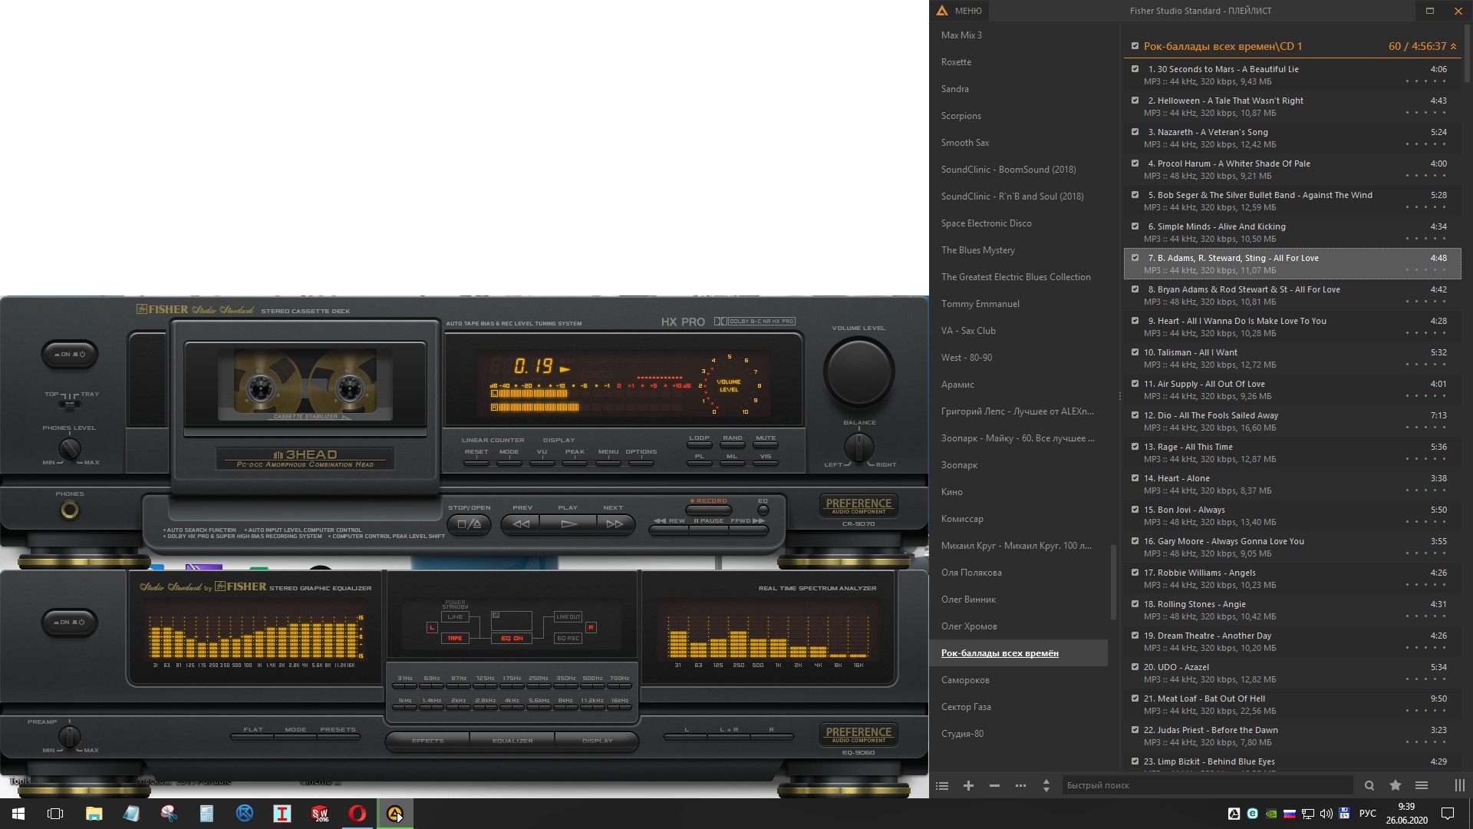Toggle the MUTE button on the player

click(x=765, y=441)
